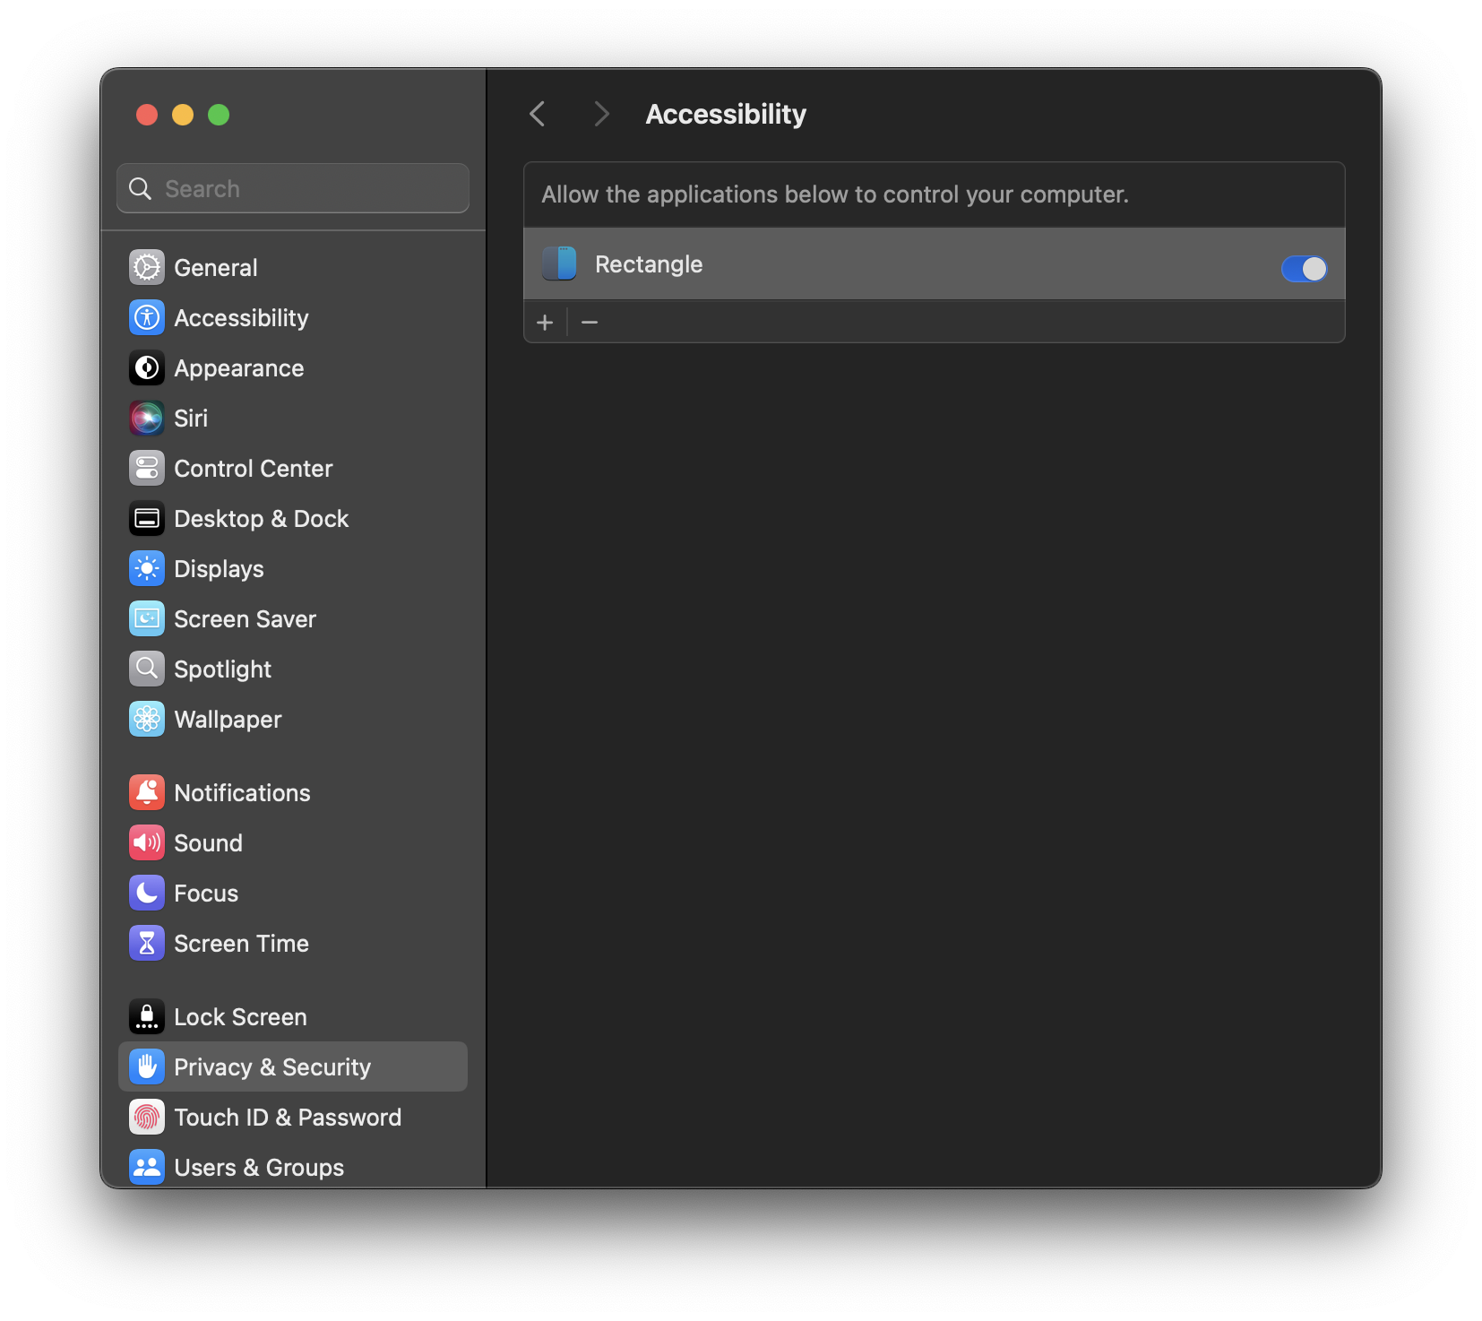Select the Appearance icon in sidebar

pos(147,367)
